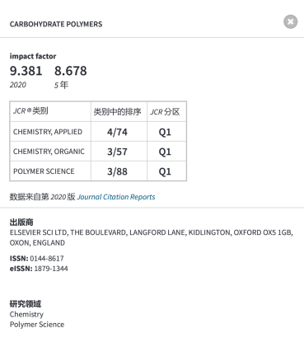Click the 3/57 rank cell

pos(119,152)
